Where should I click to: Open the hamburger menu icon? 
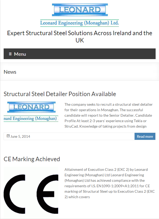(x=10, y=54)
